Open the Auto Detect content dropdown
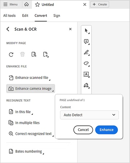The image size is (130, 163). 89,115
